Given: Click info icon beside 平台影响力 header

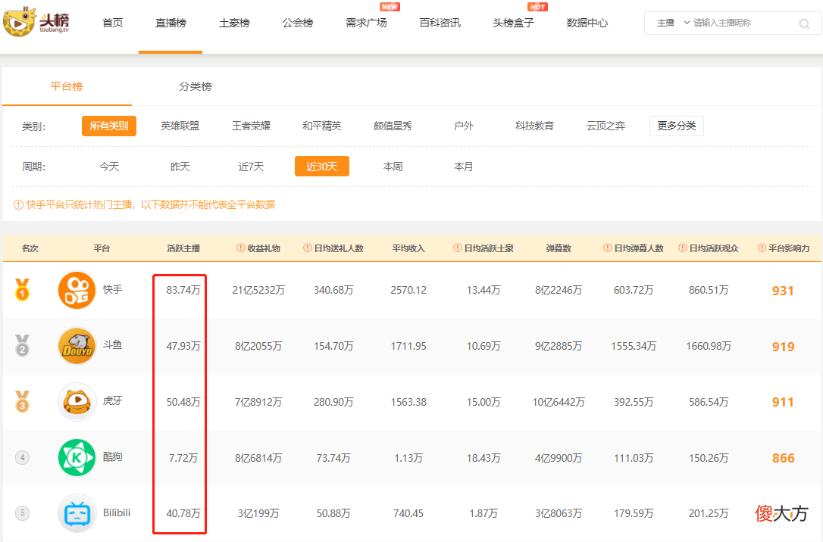Looking at the screenshot, I should [762, 248].
